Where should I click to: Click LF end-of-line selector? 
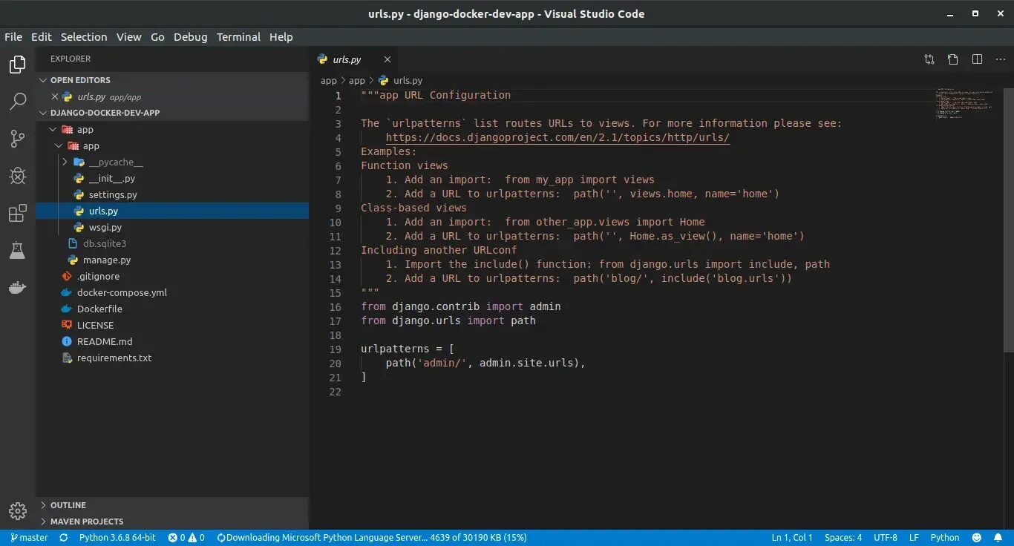(x=915, y=538)
